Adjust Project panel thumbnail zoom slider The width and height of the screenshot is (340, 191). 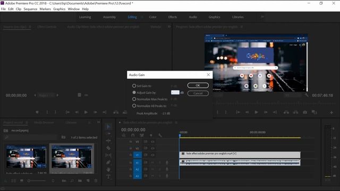point(36,180)
